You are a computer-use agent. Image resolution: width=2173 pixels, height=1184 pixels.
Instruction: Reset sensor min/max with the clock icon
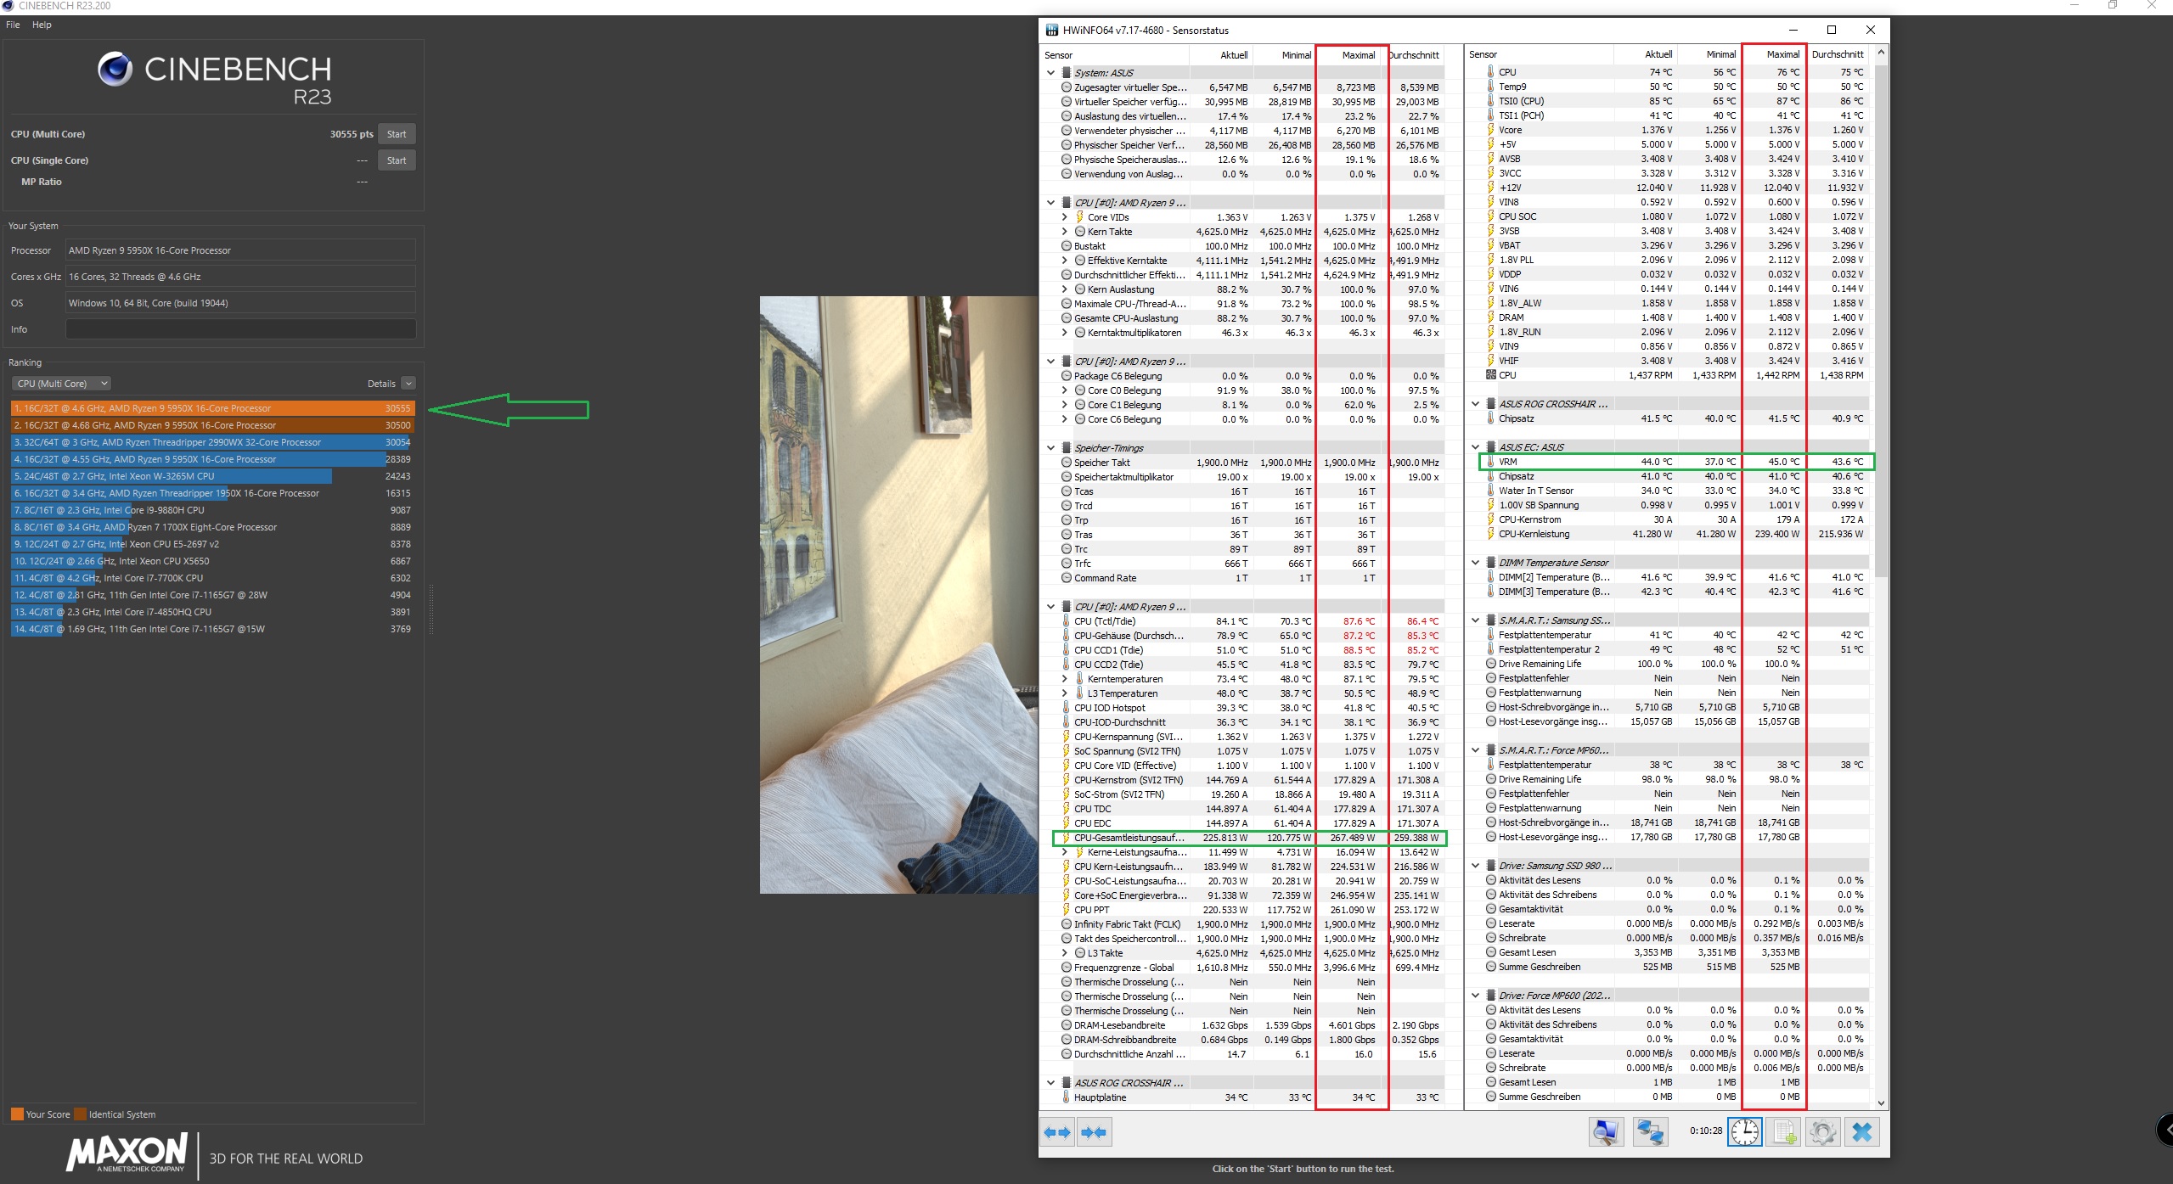1744,1132
